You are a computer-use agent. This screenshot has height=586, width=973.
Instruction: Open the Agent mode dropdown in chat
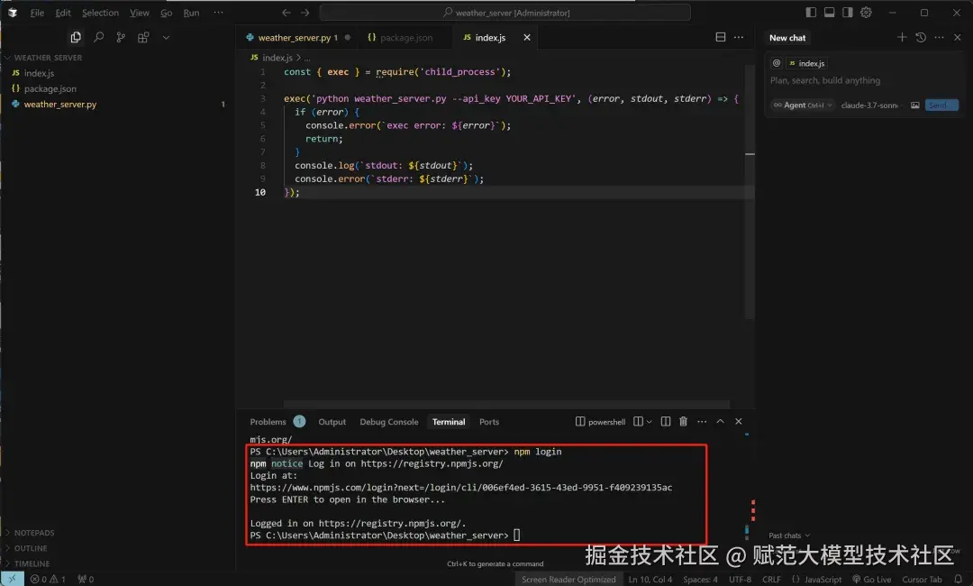(800, 105)
